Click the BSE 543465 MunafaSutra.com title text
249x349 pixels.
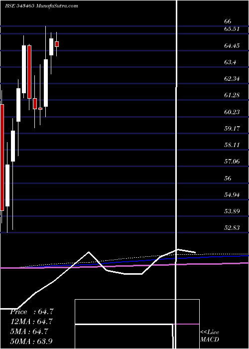(41, 6)
